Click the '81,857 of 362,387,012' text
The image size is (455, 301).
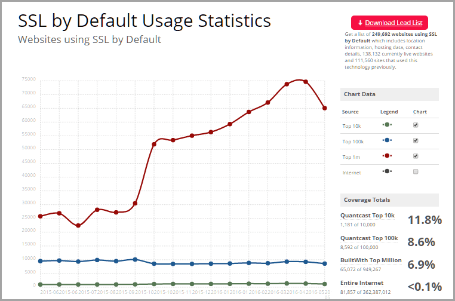(x=365, y=292)
